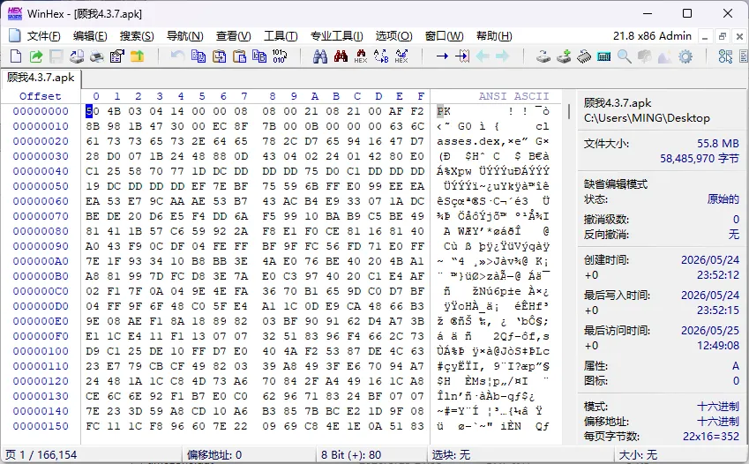The width and height of the screenshot is (749, 464).
Task: Click the Clone disk green plus icon
Action: tap(564, 56)
